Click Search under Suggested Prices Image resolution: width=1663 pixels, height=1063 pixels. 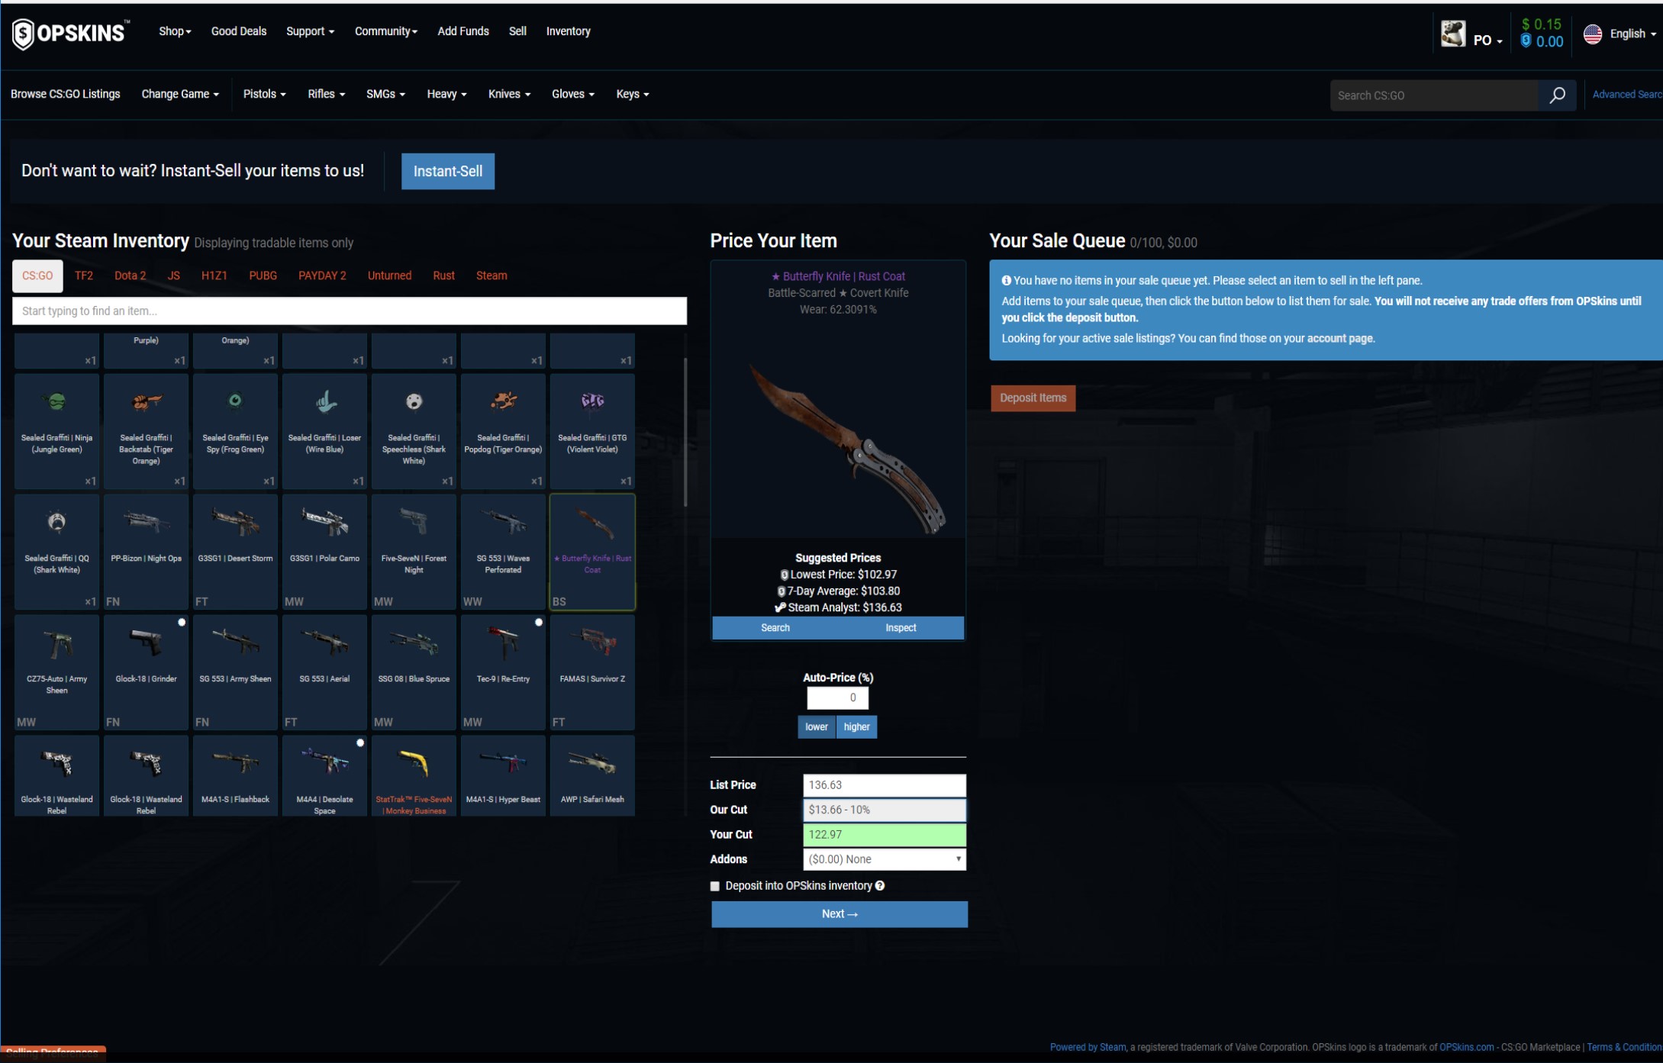click(x=775, y=627)
